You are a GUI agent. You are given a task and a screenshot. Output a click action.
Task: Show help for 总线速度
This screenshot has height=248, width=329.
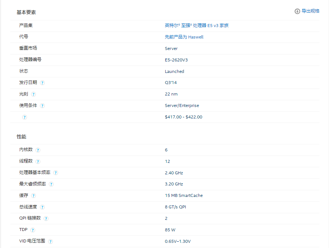click(x=43, y=207)
